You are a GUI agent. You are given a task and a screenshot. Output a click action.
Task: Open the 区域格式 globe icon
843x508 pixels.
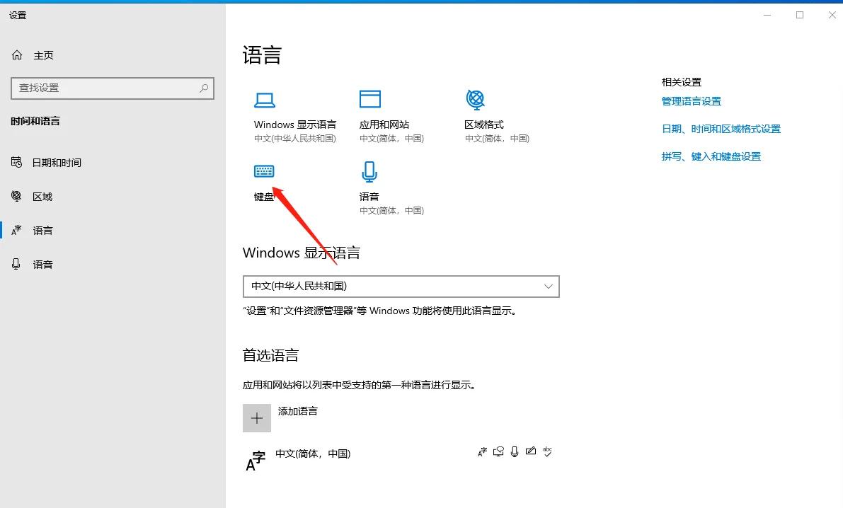tap(476, 99)
